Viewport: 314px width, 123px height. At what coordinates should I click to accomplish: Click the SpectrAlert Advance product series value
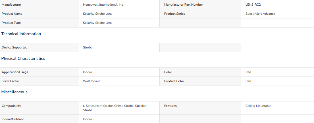[x=260, y=14]
